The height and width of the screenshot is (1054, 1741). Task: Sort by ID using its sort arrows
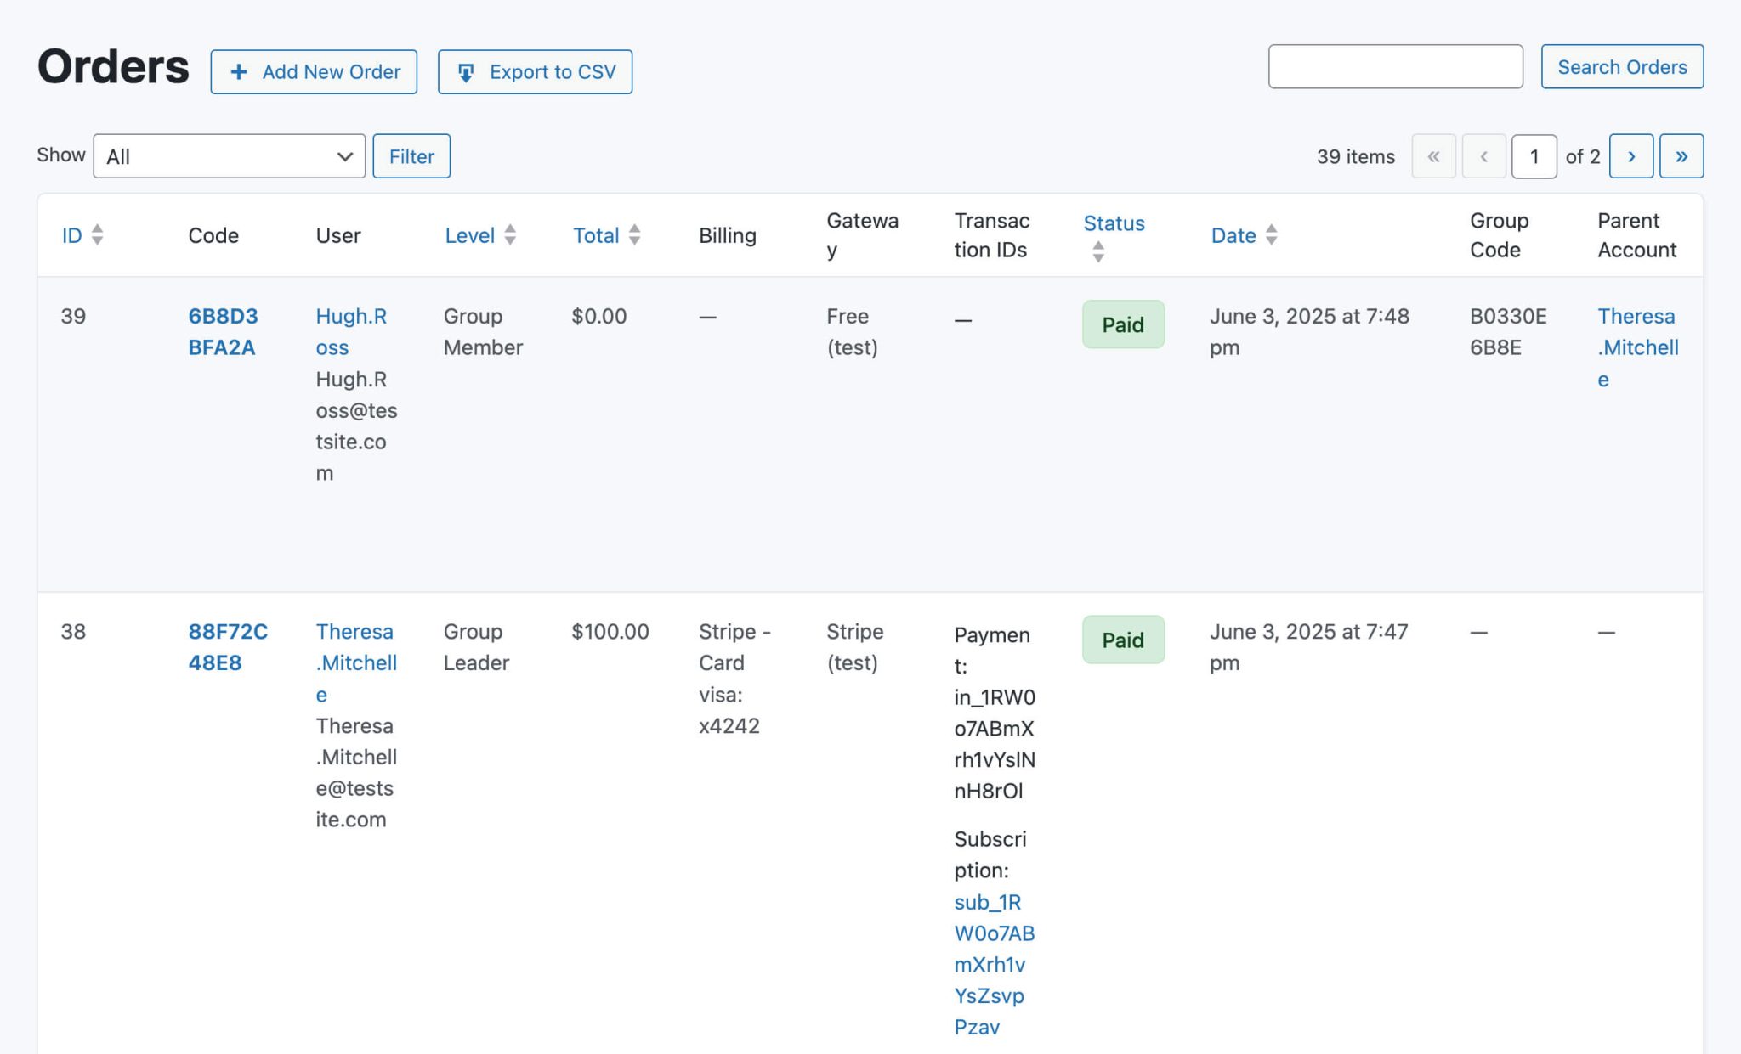click(x=98, y=234)
